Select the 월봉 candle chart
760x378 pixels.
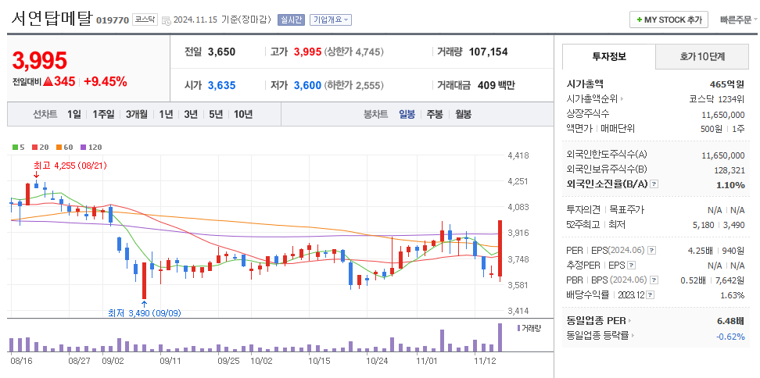(463, 115)
